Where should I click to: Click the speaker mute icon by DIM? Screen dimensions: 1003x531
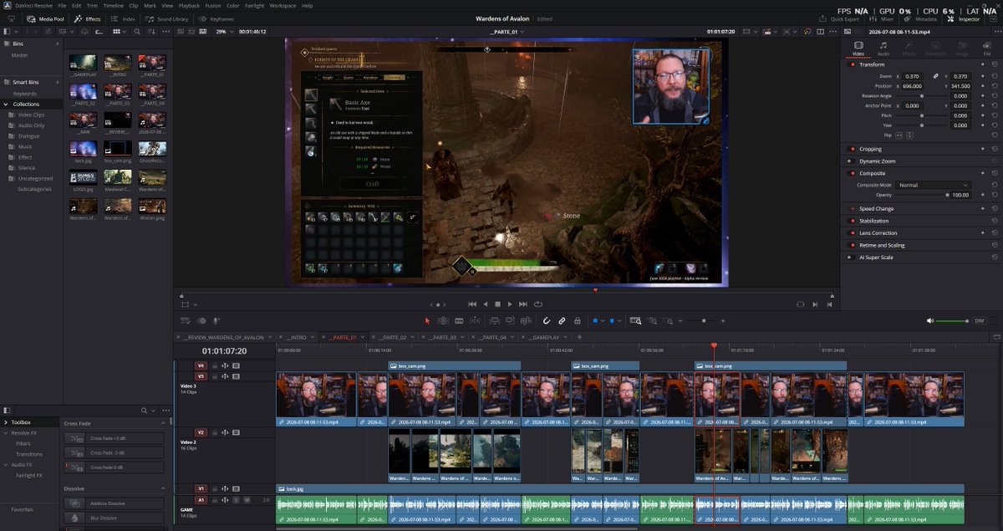930,321
